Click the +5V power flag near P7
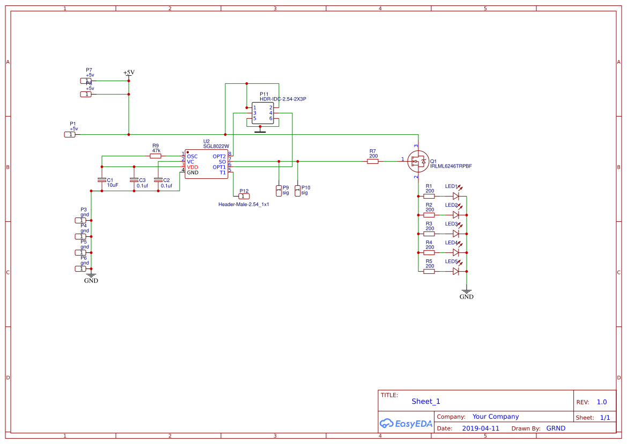 tap(128, 74)
